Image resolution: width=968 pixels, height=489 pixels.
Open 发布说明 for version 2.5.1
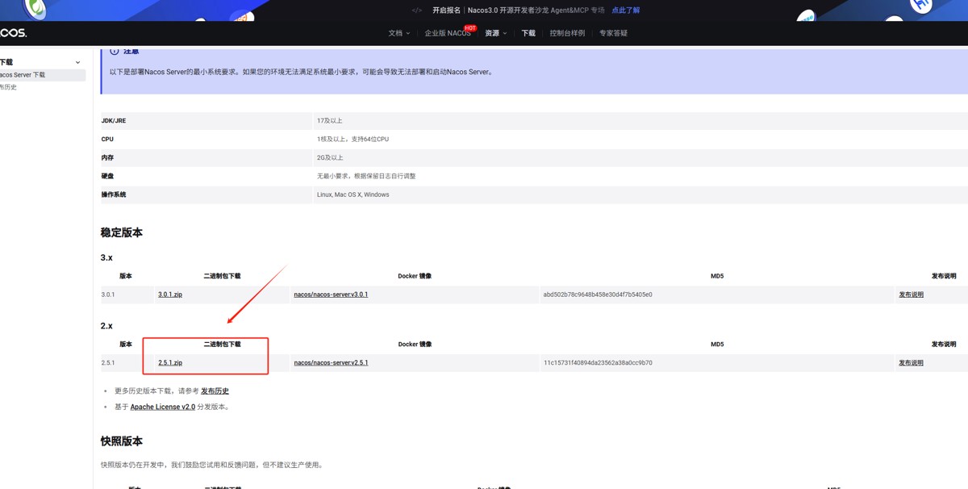(911, 363)
